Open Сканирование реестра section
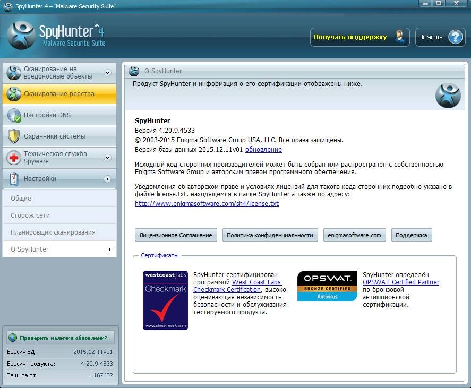The height and width of the screenshot is (388, 471). [59, 94]
